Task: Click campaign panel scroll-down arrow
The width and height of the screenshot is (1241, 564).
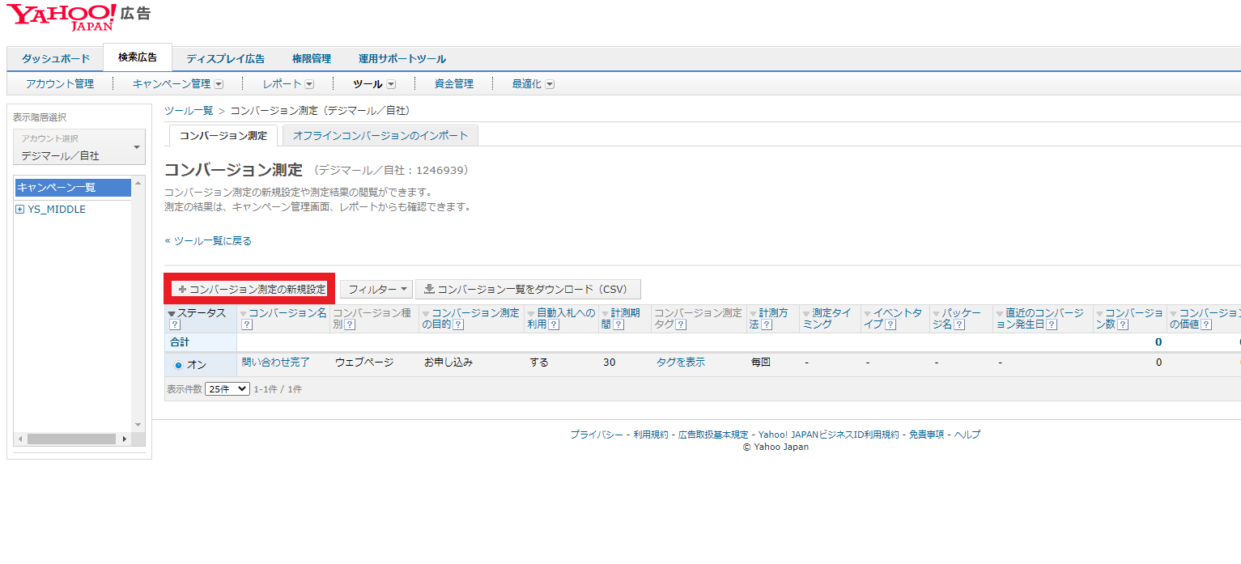Action: [x=138, y=425]
